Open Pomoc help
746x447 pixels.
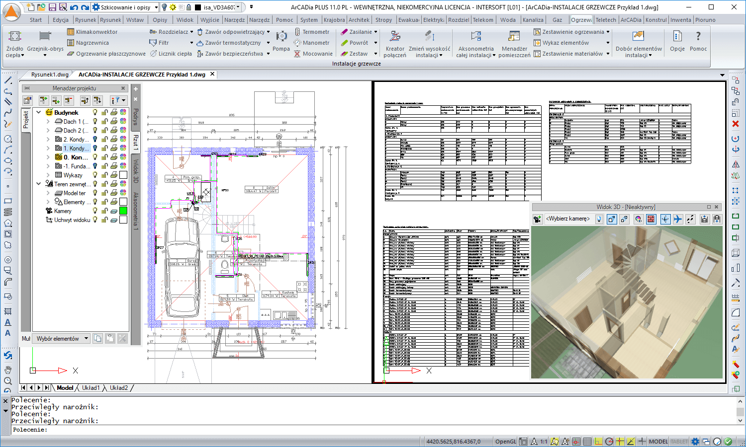tap(698, 41)
